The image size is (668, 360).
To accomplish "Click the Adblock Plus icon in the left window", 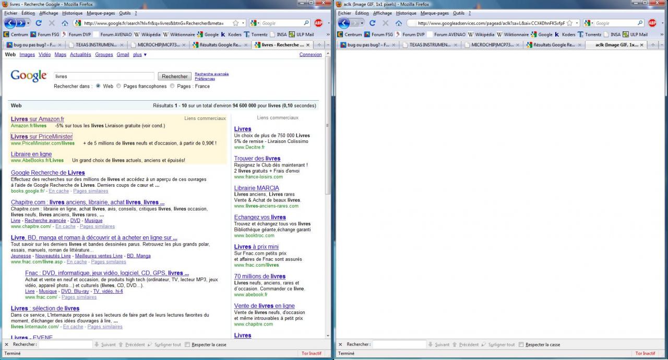I will 318,23.
